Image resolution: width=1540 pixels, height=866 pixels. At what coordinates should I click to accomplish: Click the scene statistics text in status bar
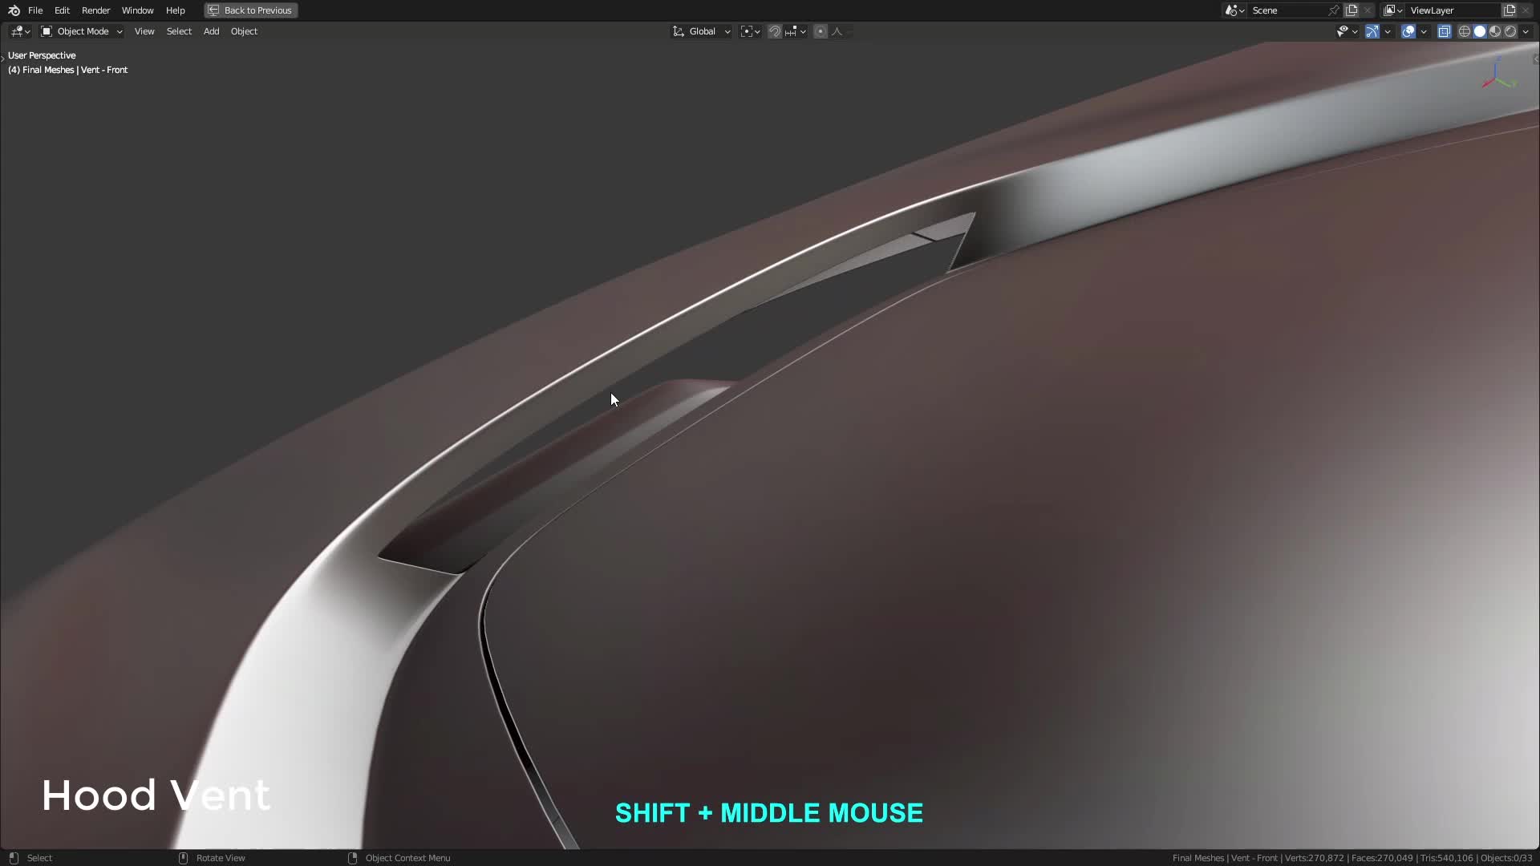pyautogui.click(x=1352, y=858)
